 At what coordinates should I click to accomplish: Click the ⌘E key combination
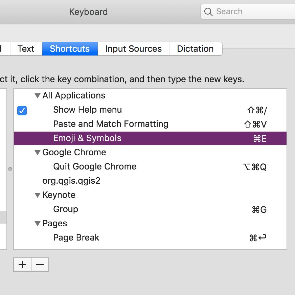260,139
